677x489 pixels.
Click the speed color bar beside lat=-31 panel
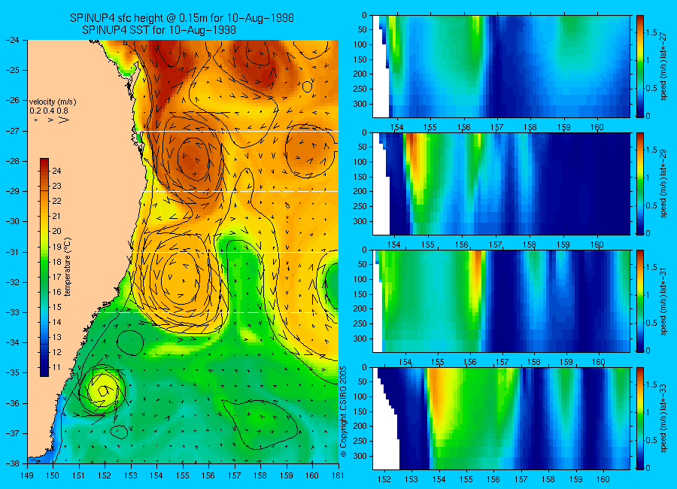[639, 301]
